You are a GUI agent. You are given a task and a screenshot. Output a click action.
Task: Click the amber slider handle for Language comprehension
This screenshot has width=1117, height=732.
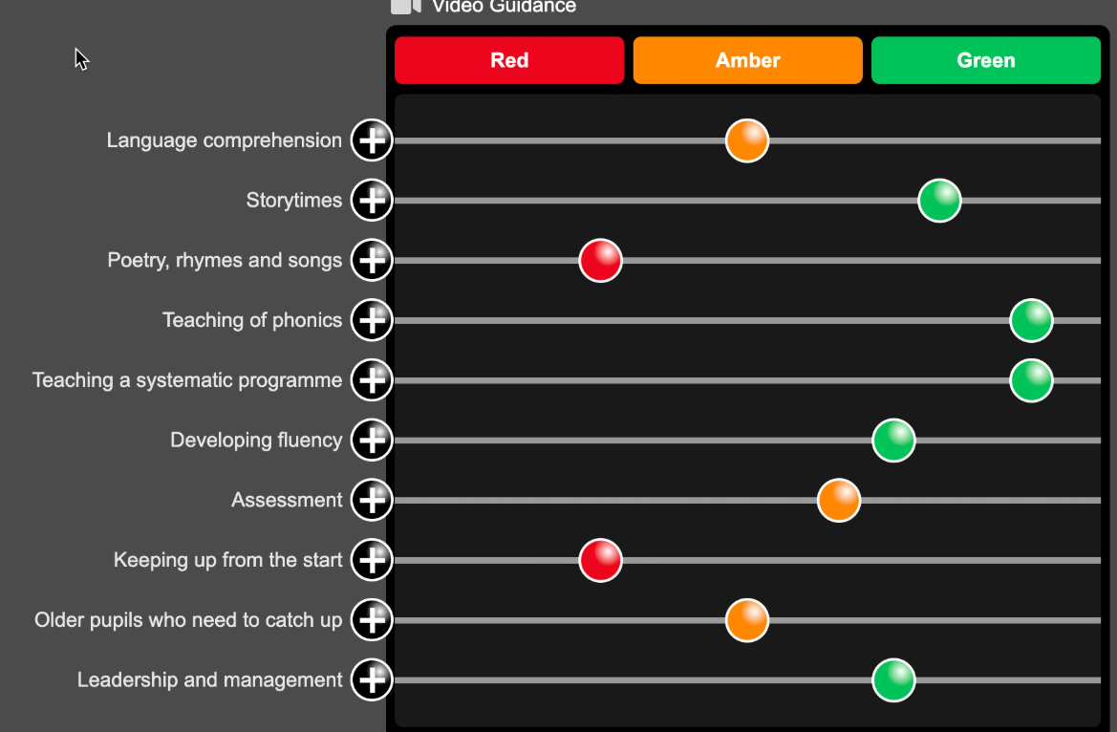[x=746, y=140]
